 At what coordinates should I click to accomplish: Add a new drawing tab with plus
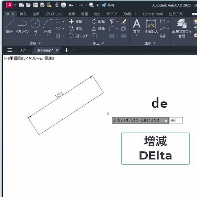click(x=66, y=50)
